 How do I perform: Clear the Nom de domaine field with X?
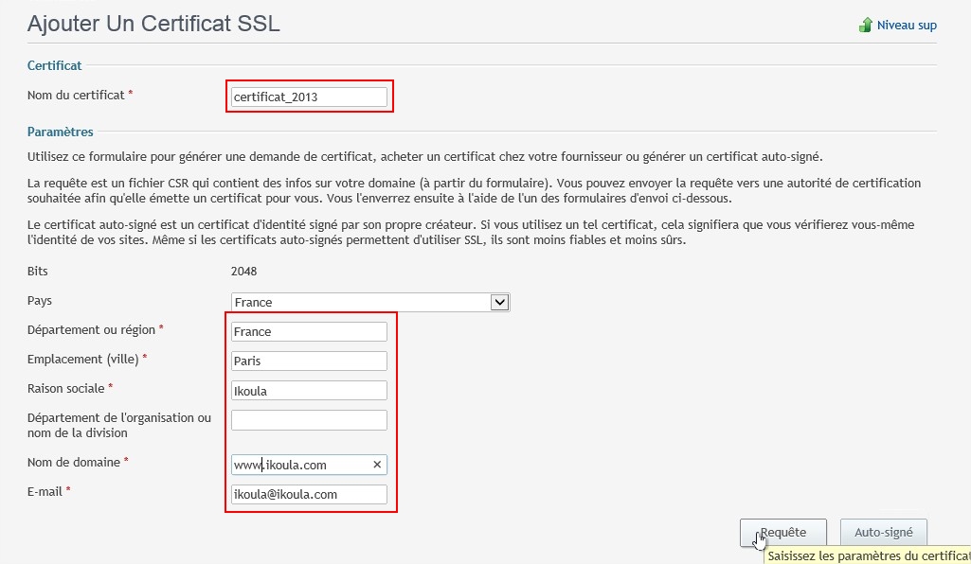click(x=376, y=465)
